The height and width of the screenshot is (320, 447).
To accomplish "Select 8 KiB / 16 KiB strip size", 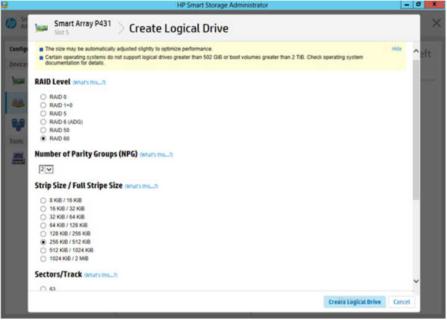I will (x=43, y=201).
